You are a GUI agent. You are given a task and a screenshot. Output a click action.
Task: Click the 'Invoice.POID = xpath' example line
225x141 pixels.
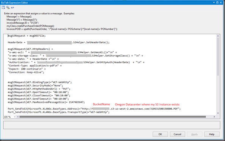coord(62,29)
